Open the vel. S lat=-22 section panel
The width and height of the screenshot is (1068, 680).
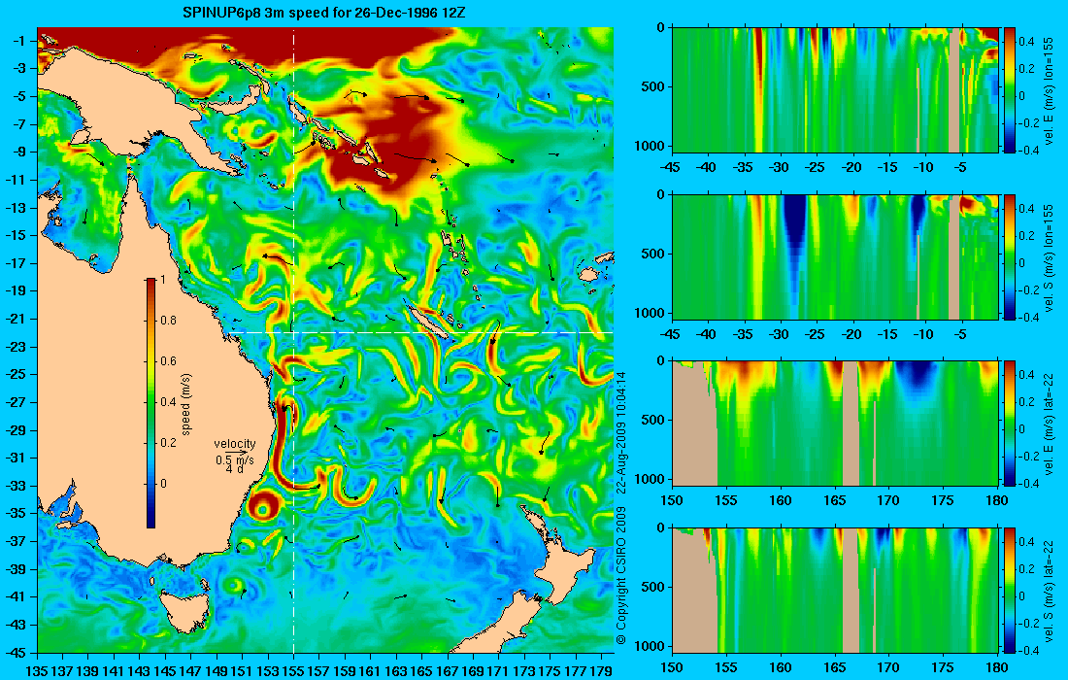[835, 590]
